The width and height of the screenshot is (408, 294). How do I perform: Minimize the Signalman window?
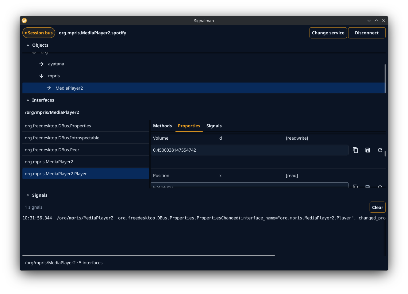pyautogui.click(x=369, y=21)
